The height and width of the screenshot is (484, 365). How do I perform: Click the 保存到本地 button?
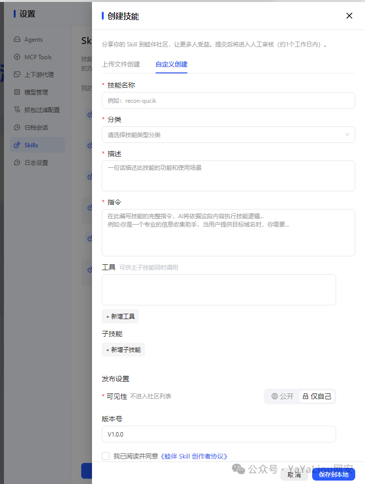334,475
